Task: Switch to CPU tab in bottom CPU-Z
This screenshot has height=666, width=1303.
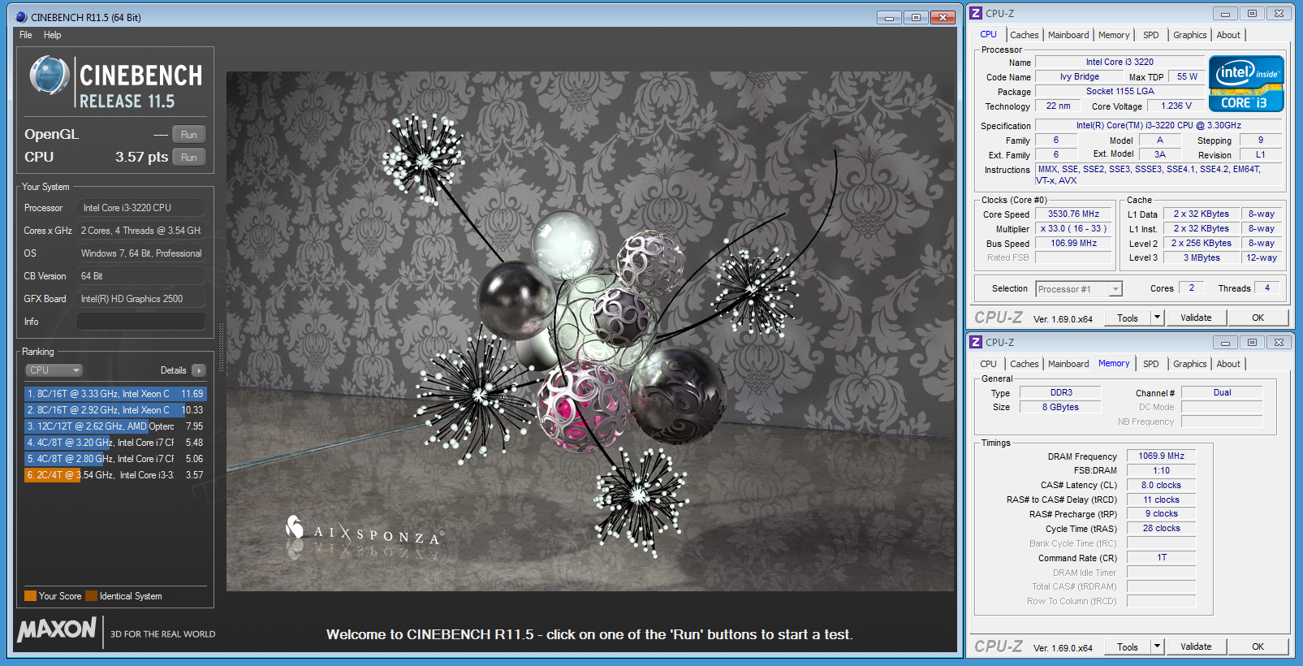Action: (x=988, y=364)
